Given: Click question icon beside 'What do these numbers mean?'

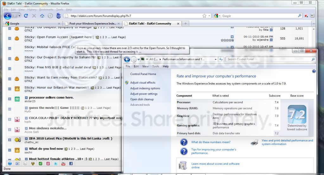Looking at the screenshot, I should tap(184, 142).
